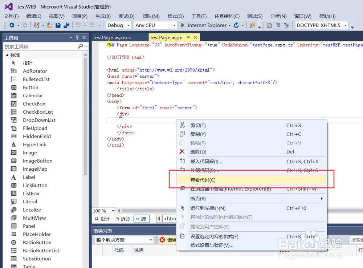Select the HyperLink control in the Toolbox
Viewport: 363px width, 268px height.
34,144
